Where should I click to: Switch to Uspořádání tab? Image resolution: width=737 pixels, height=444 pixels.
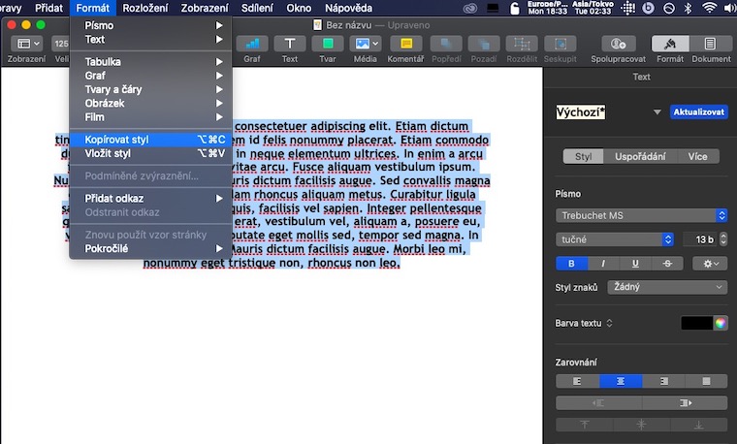pos(640,156)
